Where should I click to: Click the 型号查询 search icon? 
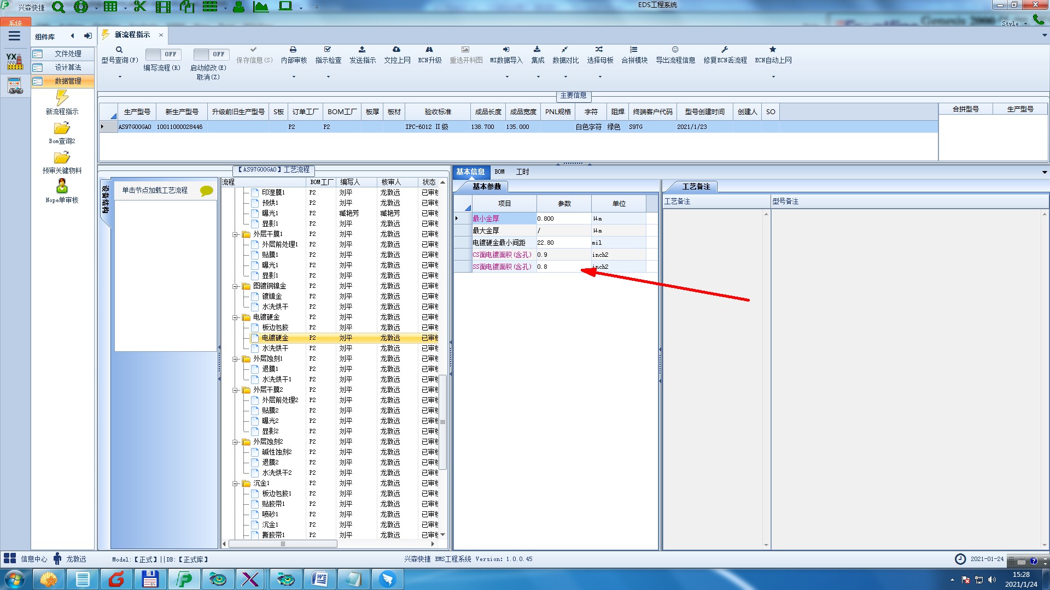pos(119,50)
